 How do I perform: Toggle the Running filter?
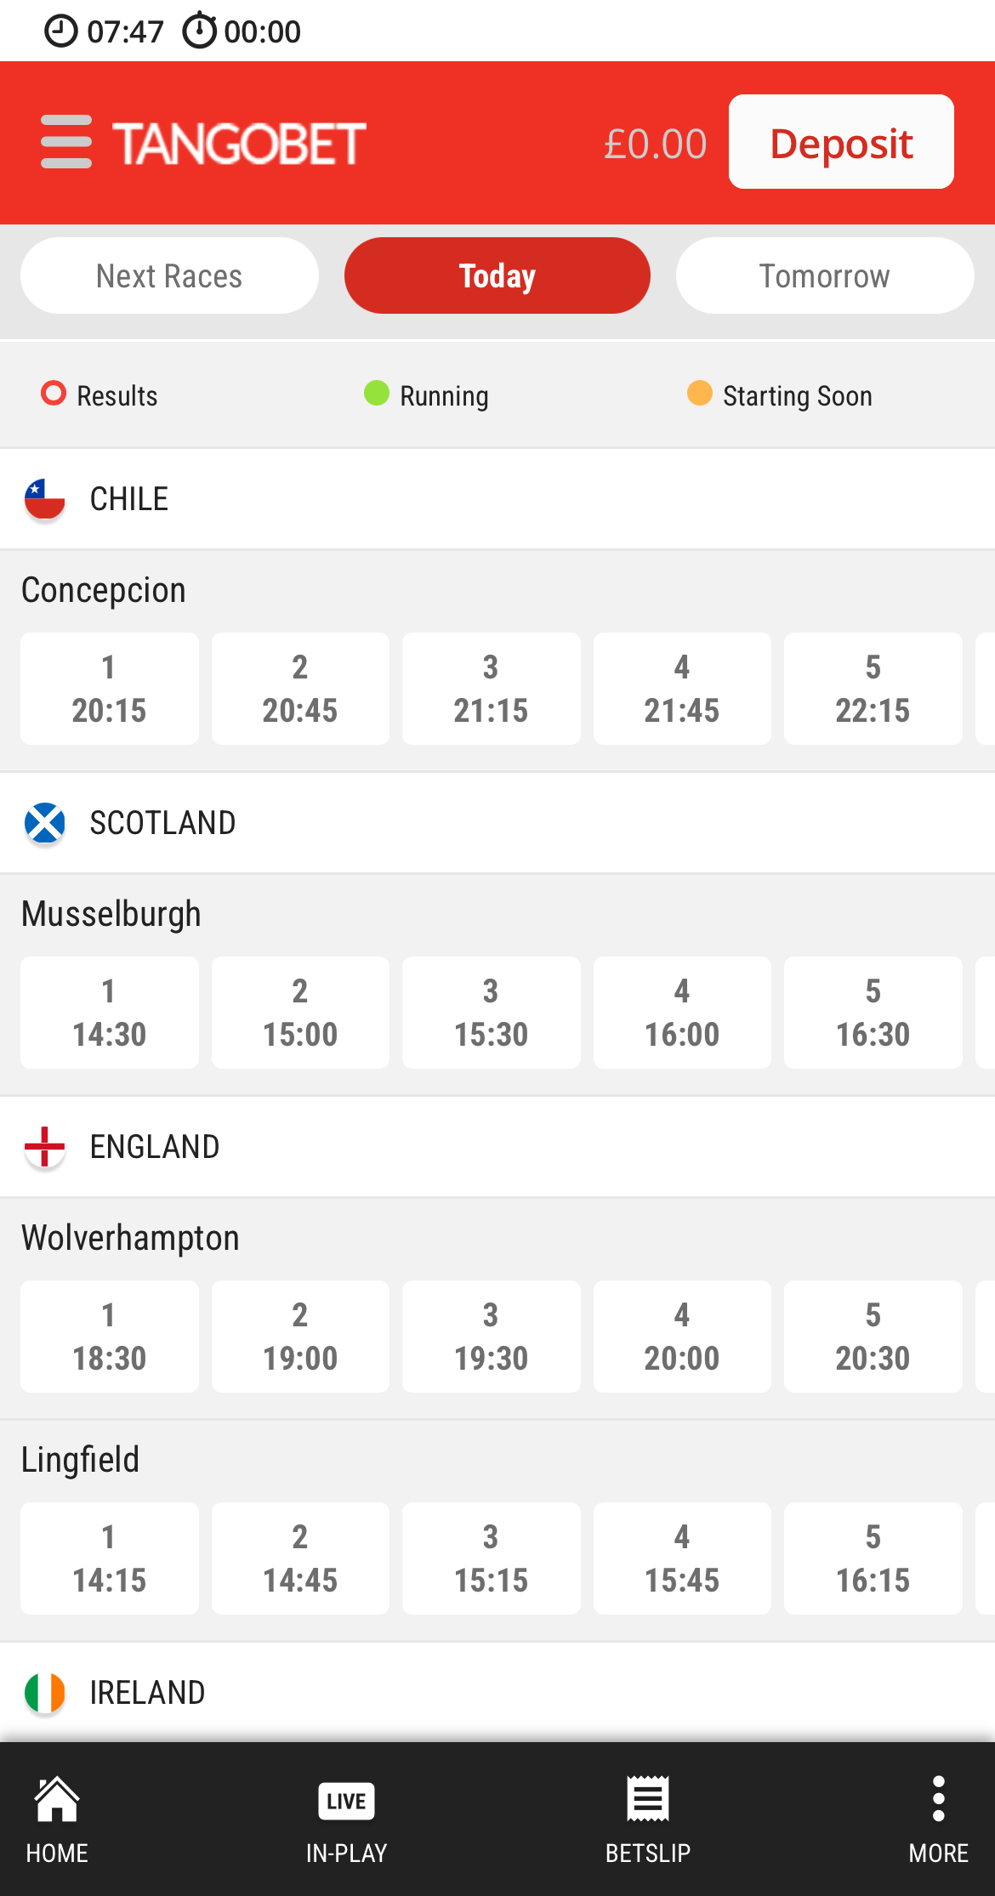[427, 395]
